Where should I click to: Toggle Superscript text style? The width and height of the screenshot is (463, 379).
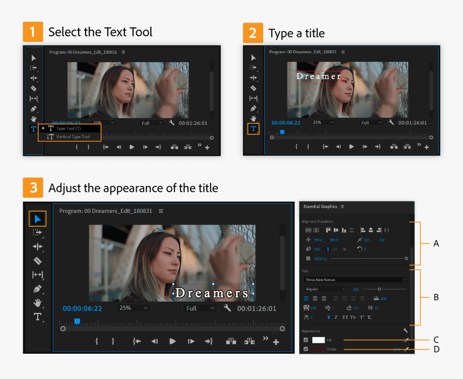(362, 317)
